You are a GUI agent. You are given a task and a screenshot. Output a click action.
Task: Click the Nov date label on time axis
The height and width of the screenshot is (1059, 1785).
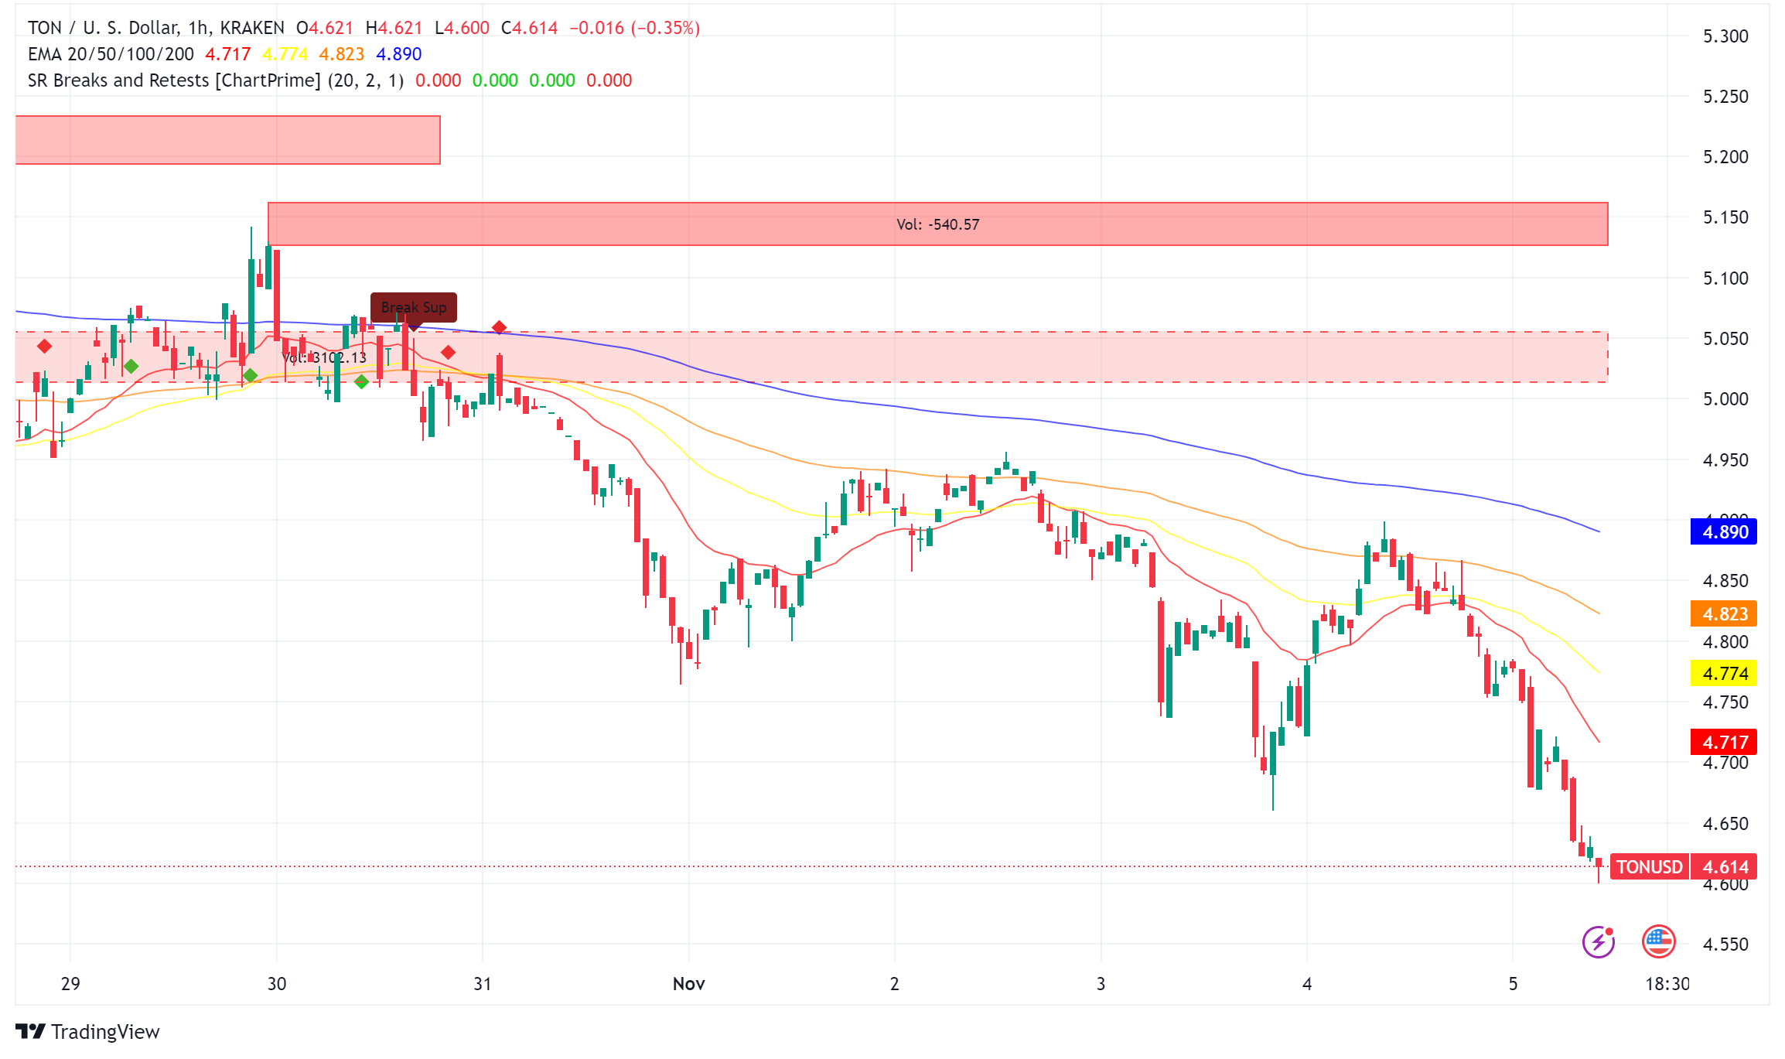[x=688, y=984]
